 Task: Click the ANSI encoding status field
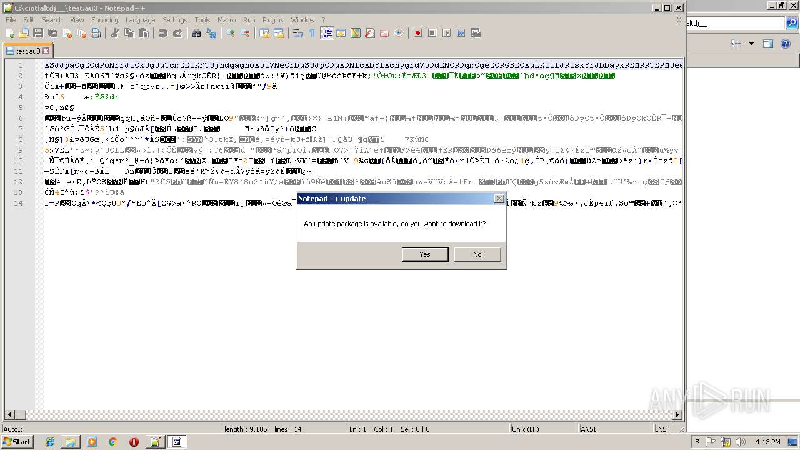616,429
